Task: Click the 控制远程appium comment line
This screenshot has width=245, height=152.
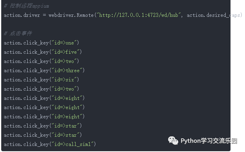Action: 27,6
